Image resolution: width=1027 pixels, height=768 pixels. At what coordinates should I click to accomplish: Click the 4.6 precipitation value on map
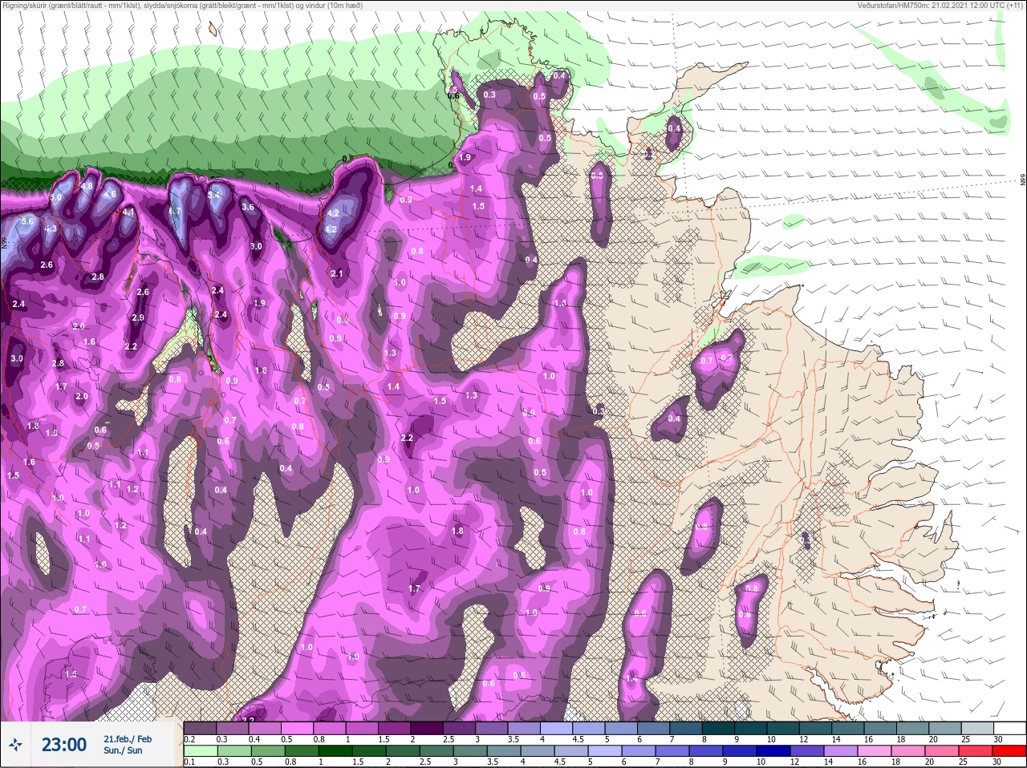[x=110, y=194]
